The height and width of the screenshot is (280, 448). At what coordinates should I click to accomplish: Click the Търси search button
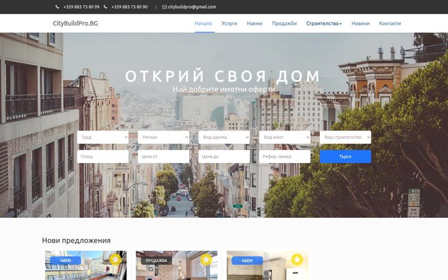345,157
